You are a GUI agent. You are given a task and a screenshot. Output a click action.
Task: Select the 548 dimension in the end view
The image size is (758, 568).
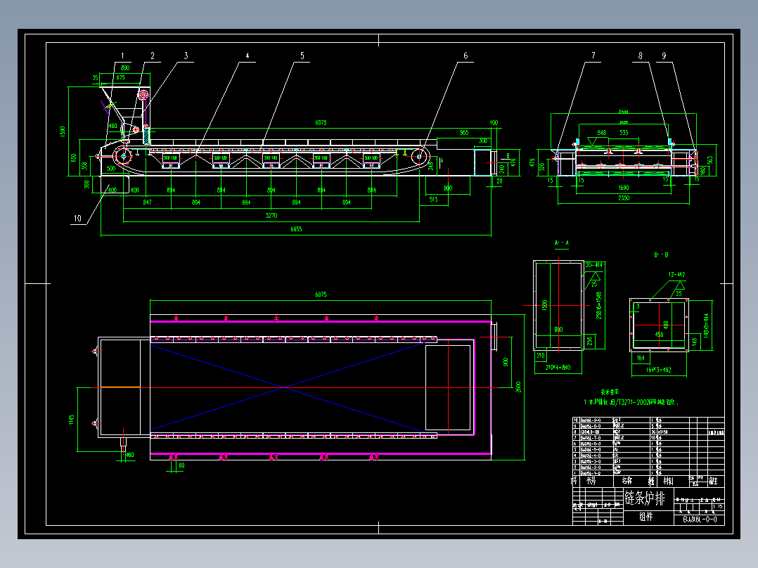pyautogui.click(x=601, y=133)
